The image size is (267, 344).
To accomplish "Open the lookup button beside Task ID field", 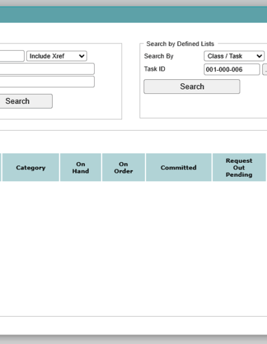I will (265, 69).
